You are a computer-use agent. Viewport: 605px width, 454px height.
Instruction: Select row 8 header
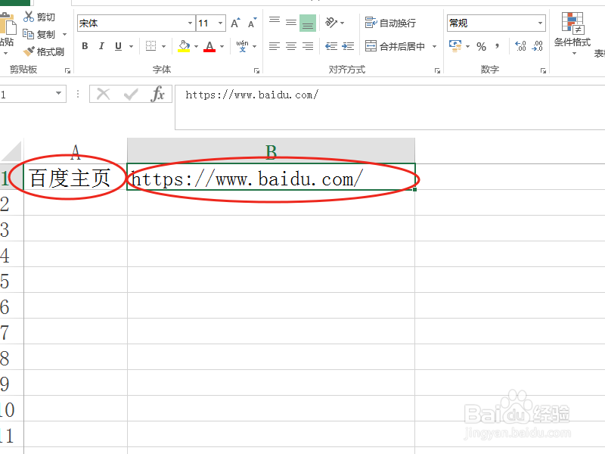pos(11,357)
